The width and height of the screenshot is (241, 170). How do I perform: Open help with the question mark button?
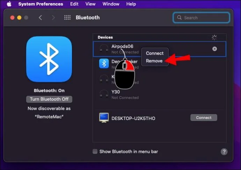click(224, 152)
